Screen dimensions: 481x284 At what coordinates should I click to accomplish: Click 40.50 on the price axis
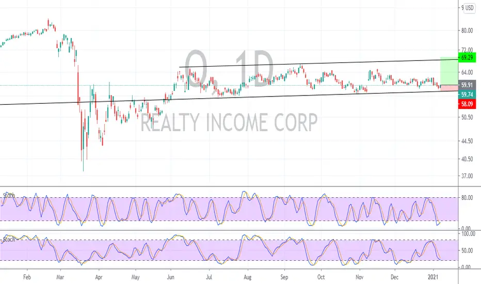[x=467, y=159]
